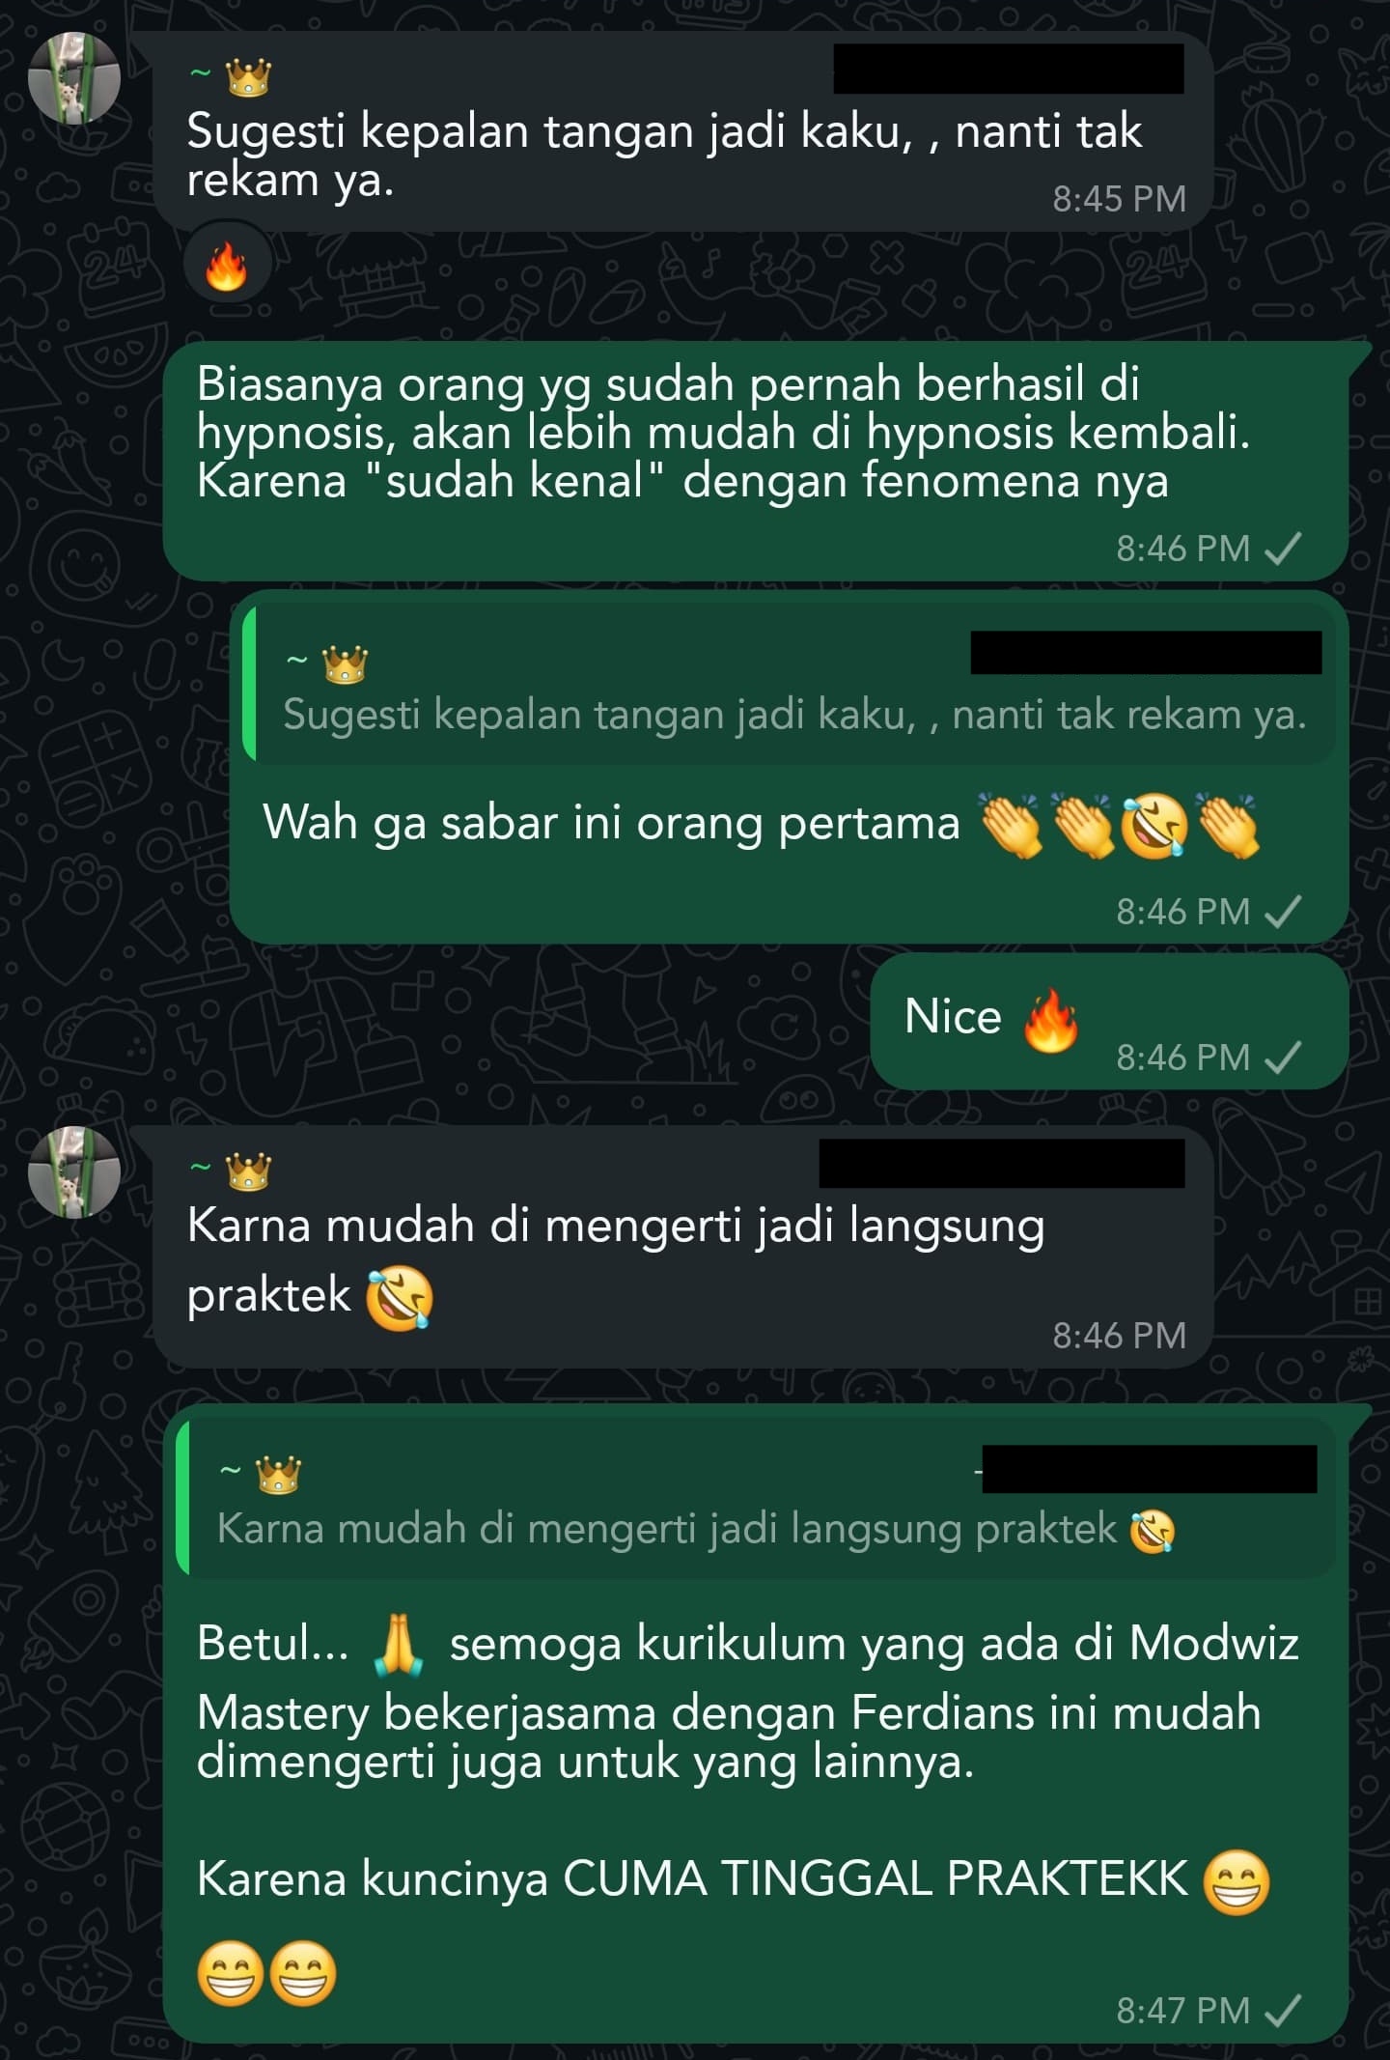Tap checkmark beside "Nice" message timestamp
This screenshot has width=1390, height=2060.
(x=1283, y=1058)
